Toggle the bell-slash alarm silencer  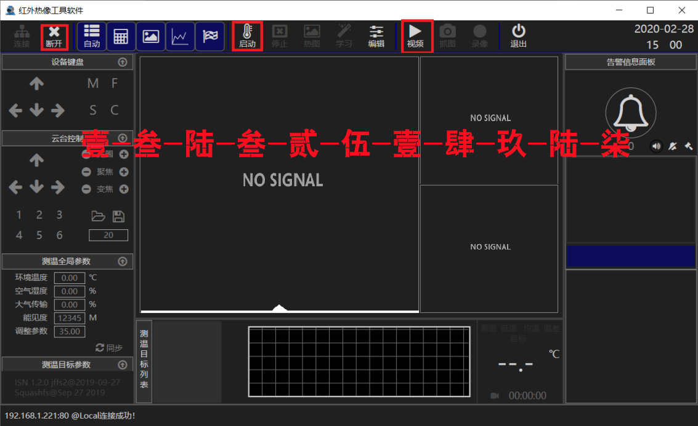pos(673,146)
